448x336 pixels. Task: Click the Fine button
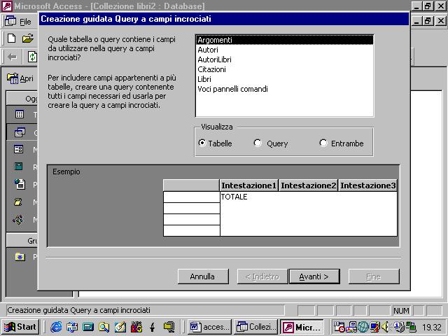click(374, 276)
